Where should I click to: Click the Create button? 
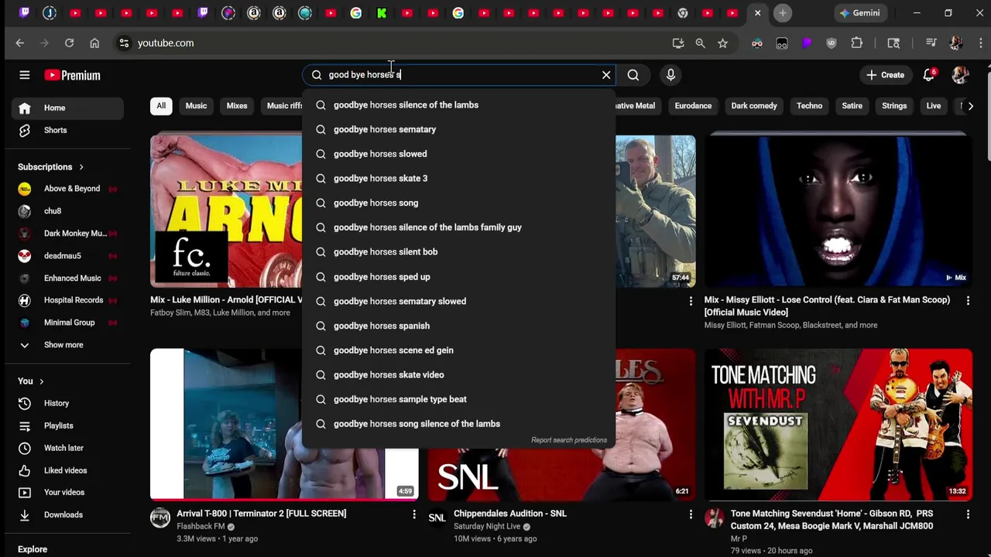[885, 75]
